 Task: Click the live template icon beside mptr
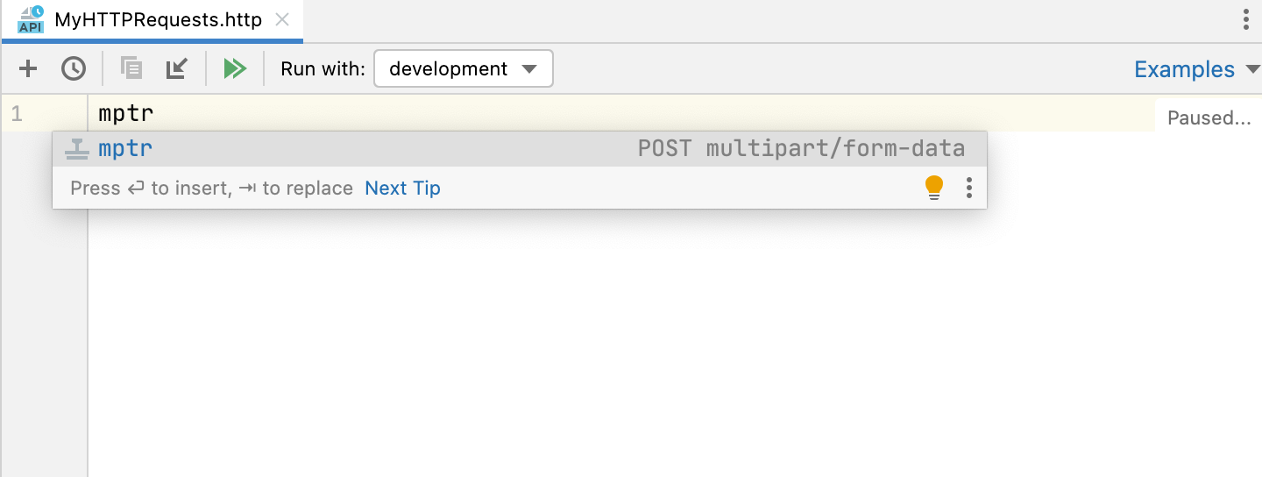(77, 149)
